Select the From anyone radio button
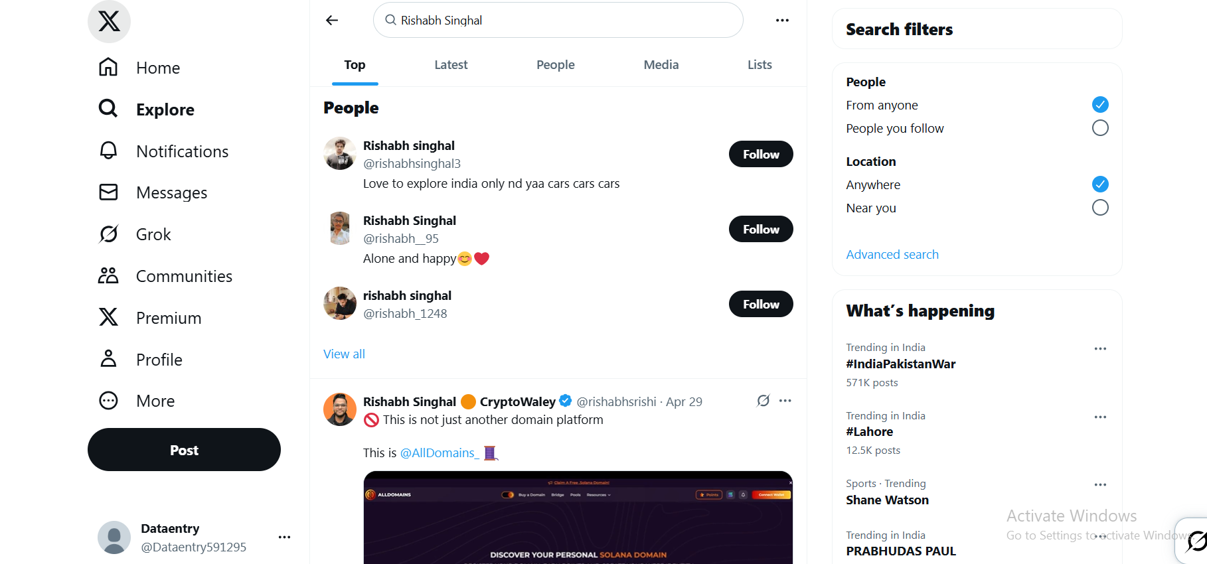The image size is (1207, 564). pos(1099,105)
